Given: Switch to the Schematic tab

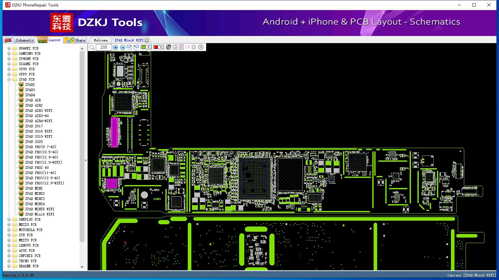Looking at the screenshot, I should [19, 40].
